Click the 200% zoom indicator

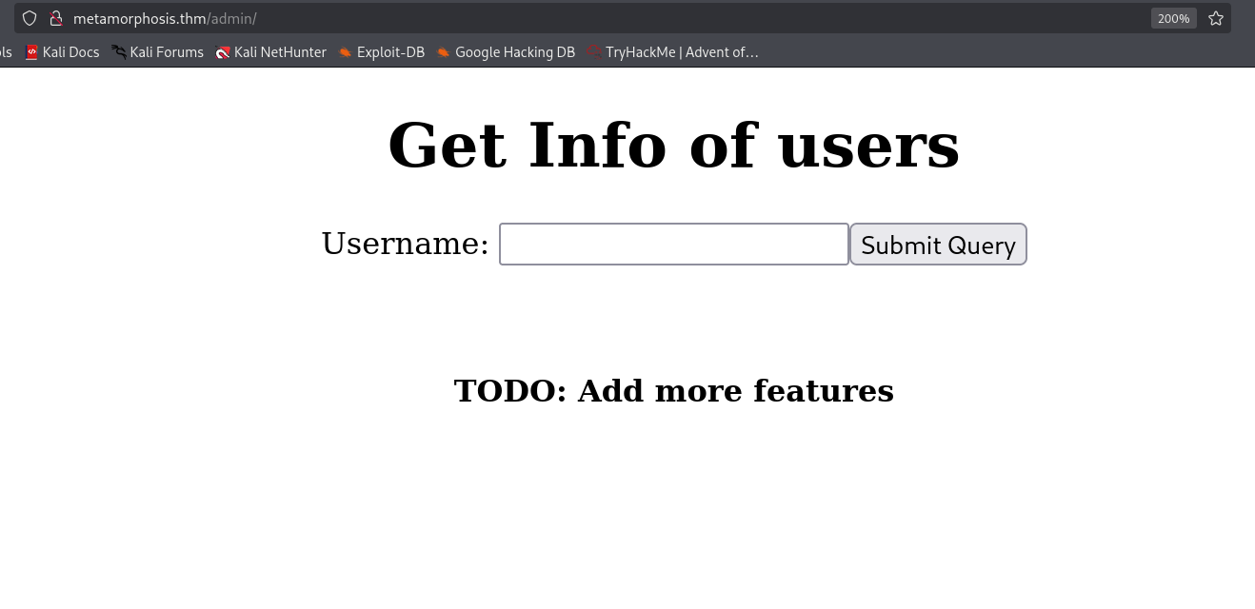tap(1173, 18)
